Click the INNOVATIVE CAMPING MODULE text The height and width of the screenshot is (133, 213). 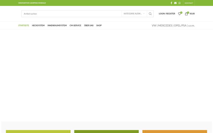click(32, 3)
